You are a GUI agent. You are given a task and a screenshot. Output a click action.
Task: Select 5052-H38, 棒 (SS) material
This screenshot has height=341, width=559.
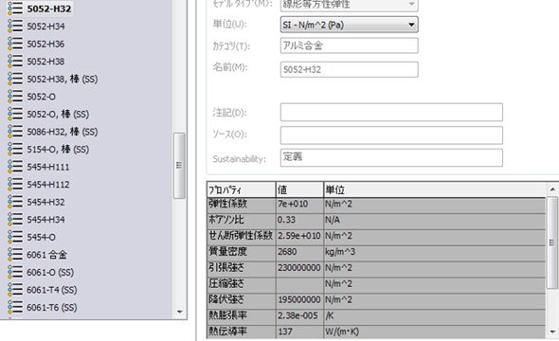63,79
